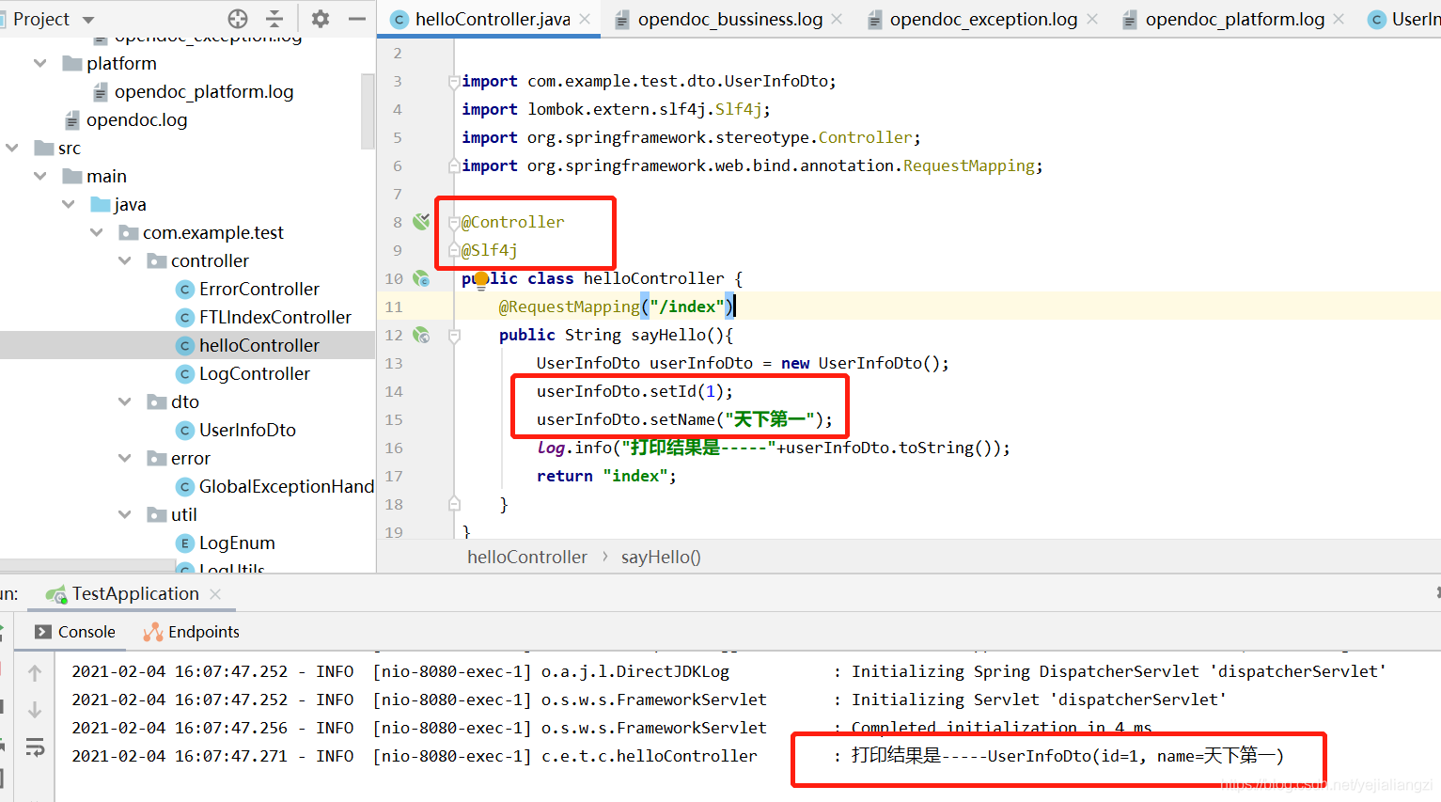Click helloController in the breadcrumb bar
This screenshot has height=802, width=1441.
(x=526, y=557)
